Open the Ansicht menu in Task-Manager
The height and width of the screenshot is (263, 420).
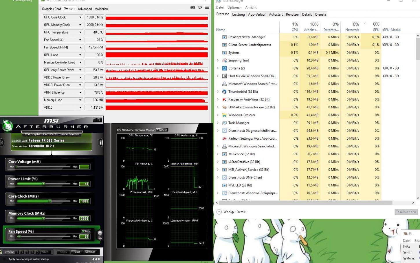(x=251, y=8)
